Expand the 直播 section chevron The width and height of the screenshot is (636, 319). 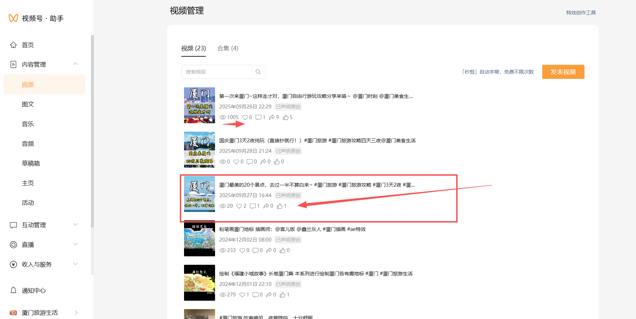[75, 244]
